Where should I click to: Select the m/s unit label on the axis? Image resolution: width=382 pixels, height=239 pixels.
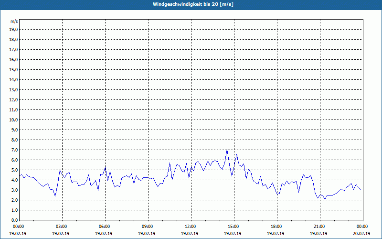[x=14, y=22]
